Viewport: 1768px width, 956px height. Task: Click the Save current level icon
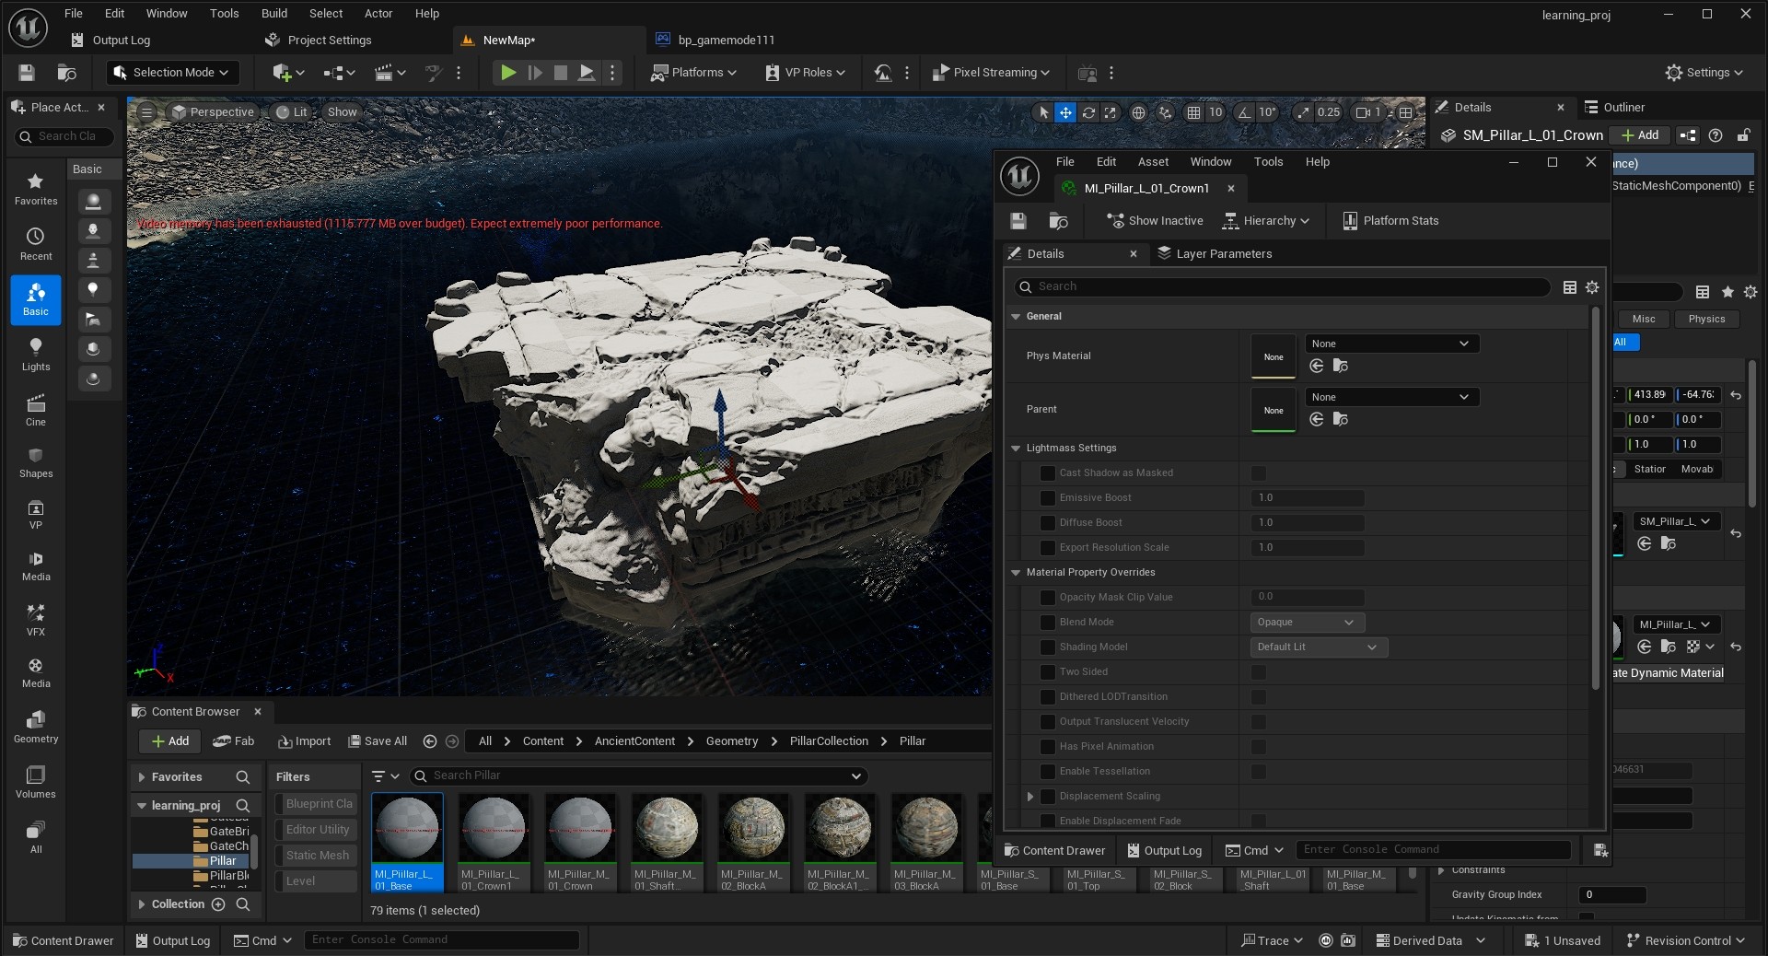coord(27,73)
